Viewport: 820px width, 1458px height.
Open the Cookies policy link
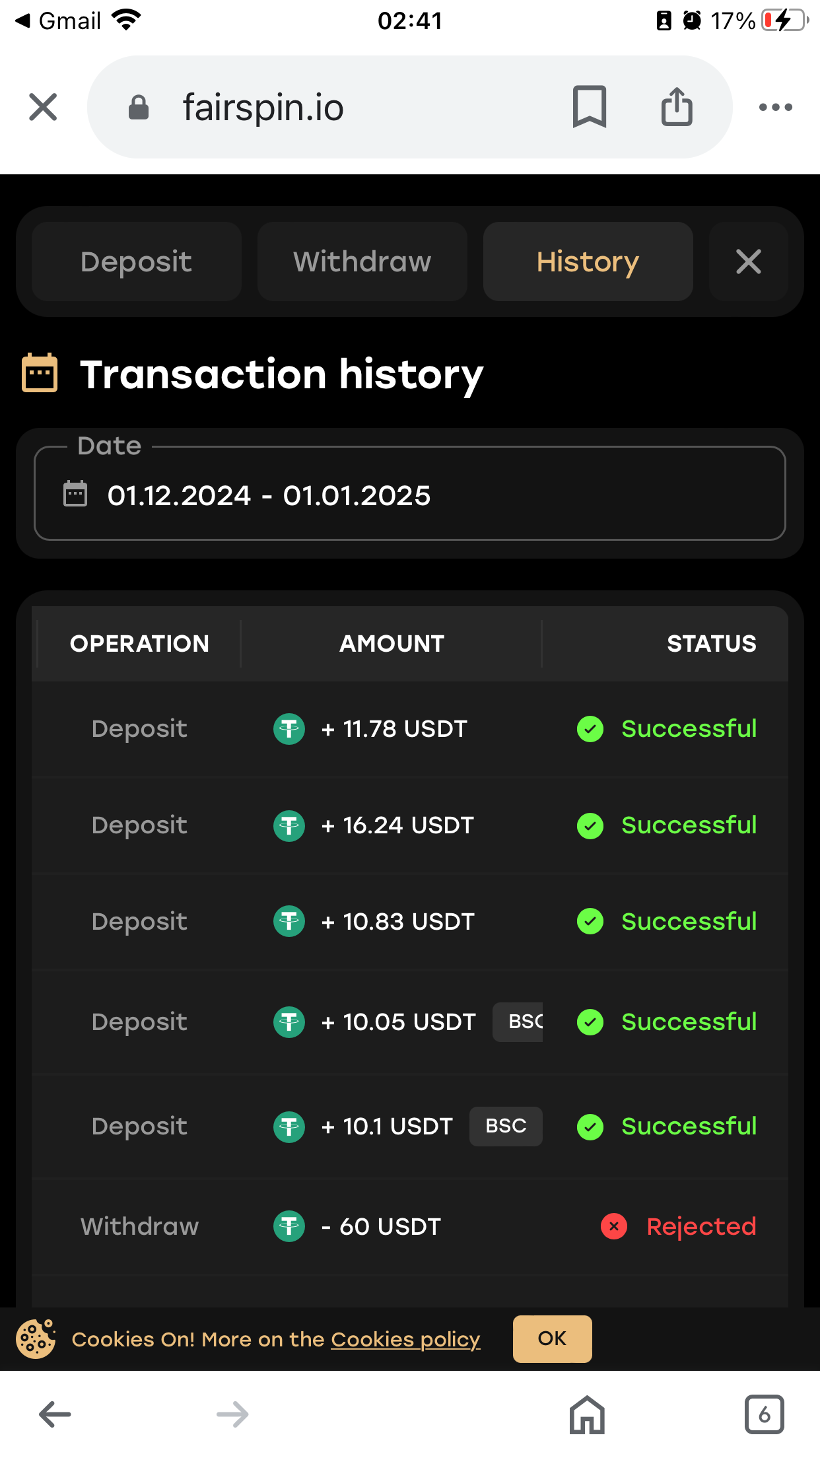click(x=405, y=1339)
